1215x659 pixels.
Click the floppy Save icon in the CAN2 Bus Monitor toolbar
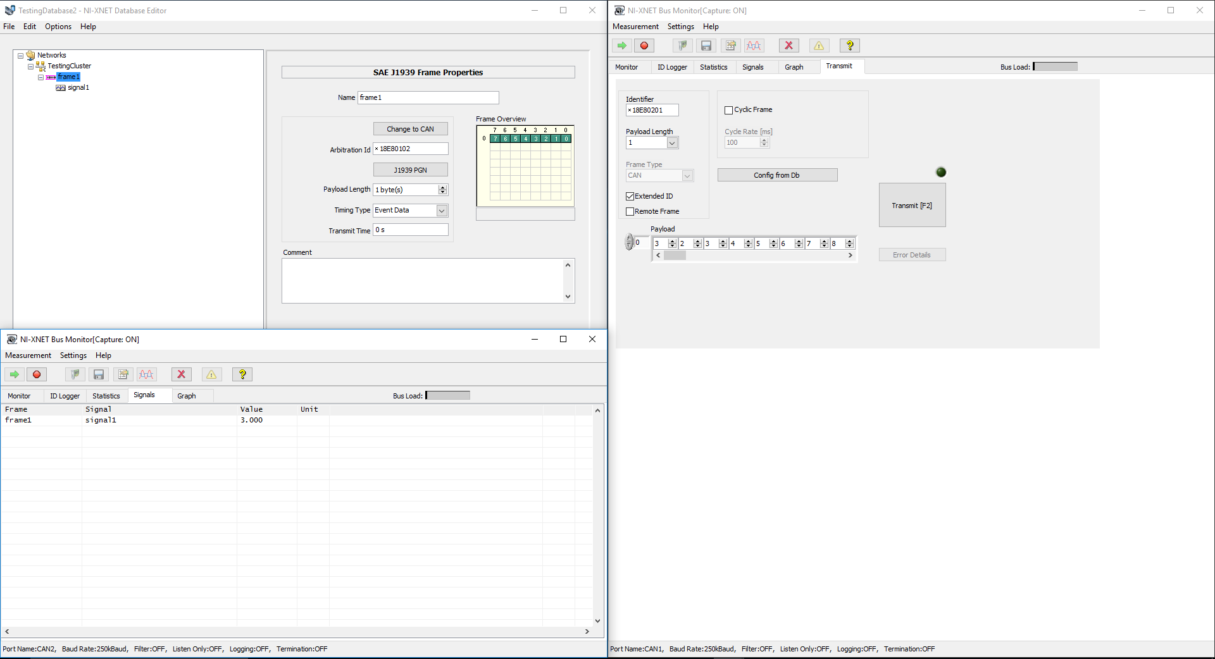(x=99, y=374)
